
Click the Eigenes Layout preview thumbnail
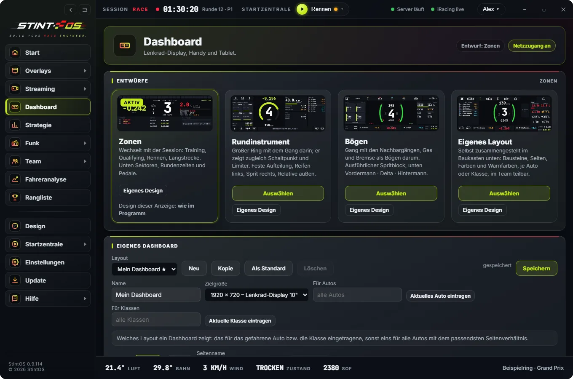tap(504, 113)
